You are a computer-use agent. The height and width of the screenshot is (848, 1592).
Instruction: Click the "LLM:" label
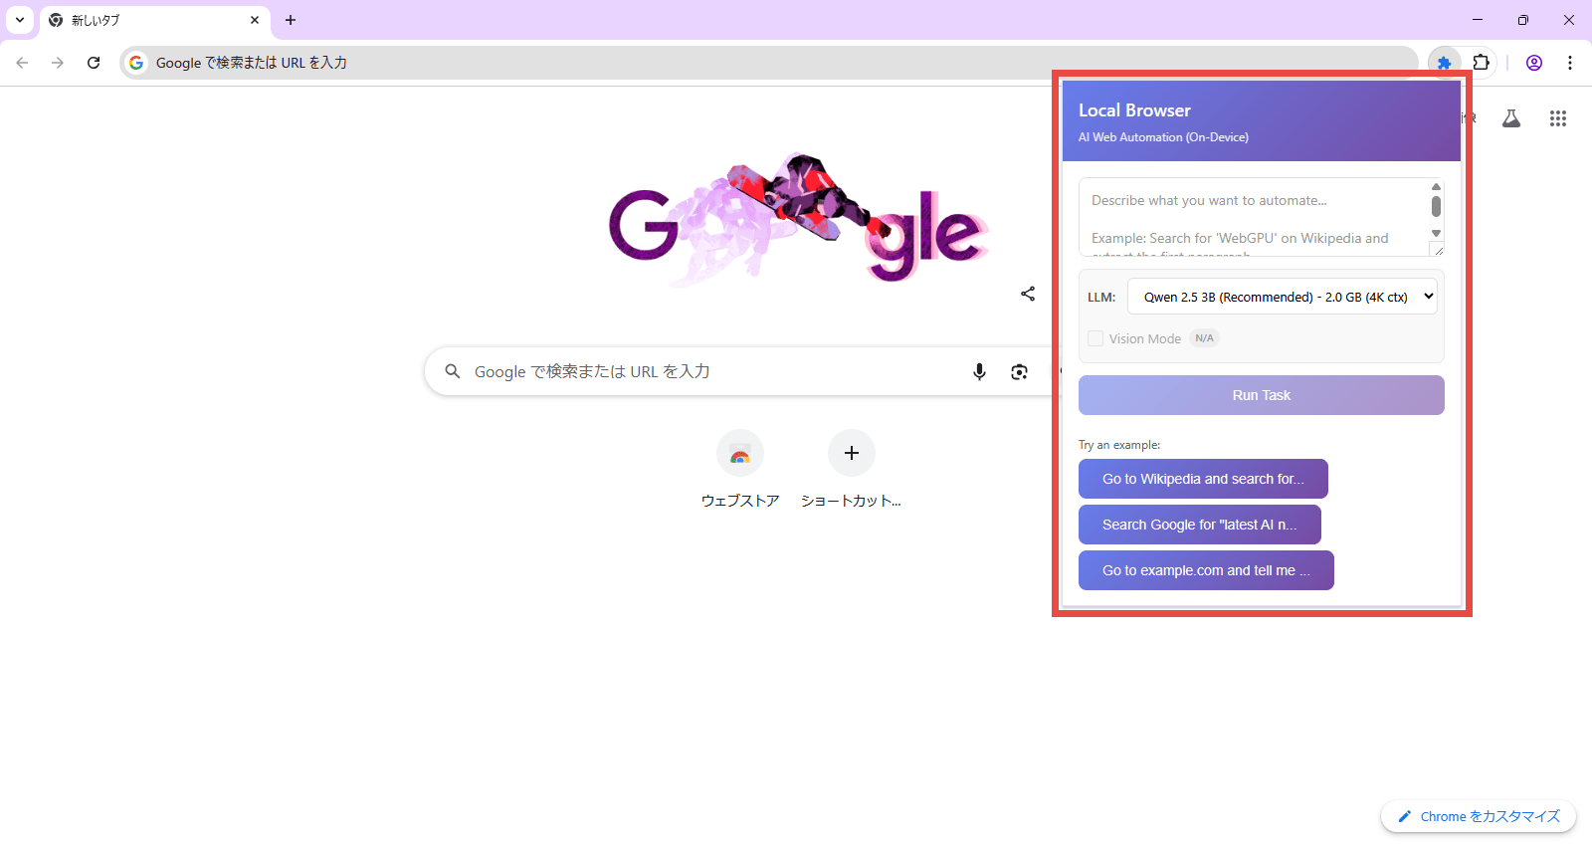tap(1101, 297)
